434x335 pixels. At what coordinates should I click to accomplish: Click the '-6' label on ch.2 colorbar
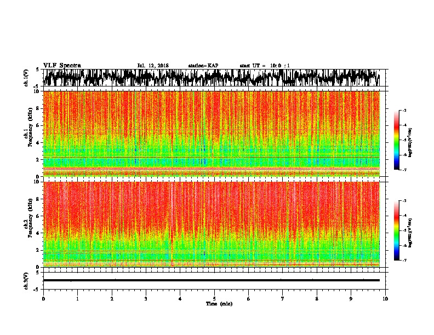pyautogui.click(x=404, y=245)
